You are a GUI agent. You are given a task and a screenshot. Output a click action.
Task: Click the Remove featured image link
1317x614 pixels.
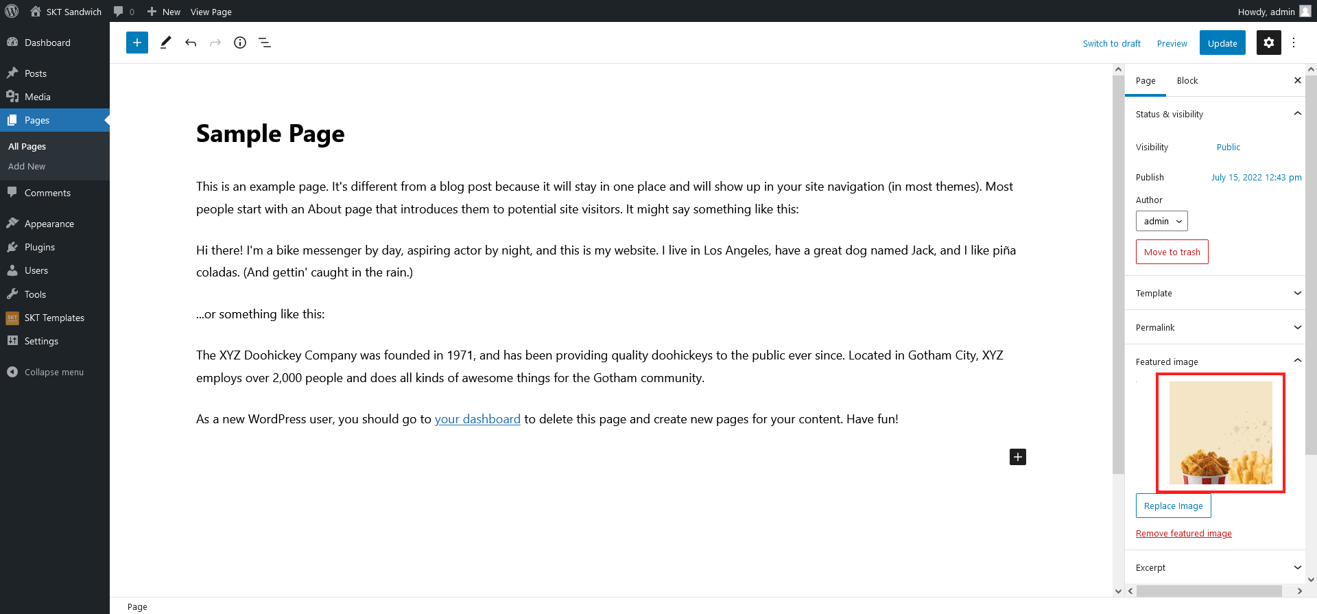coord(1184,533)
